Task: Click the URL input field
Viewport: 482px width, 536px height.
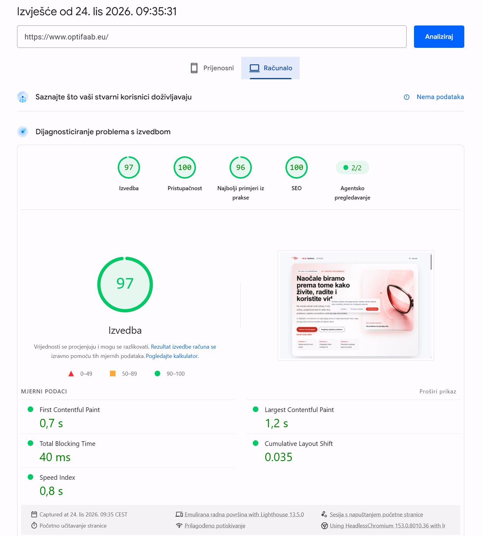Action: tap(211, 37)
